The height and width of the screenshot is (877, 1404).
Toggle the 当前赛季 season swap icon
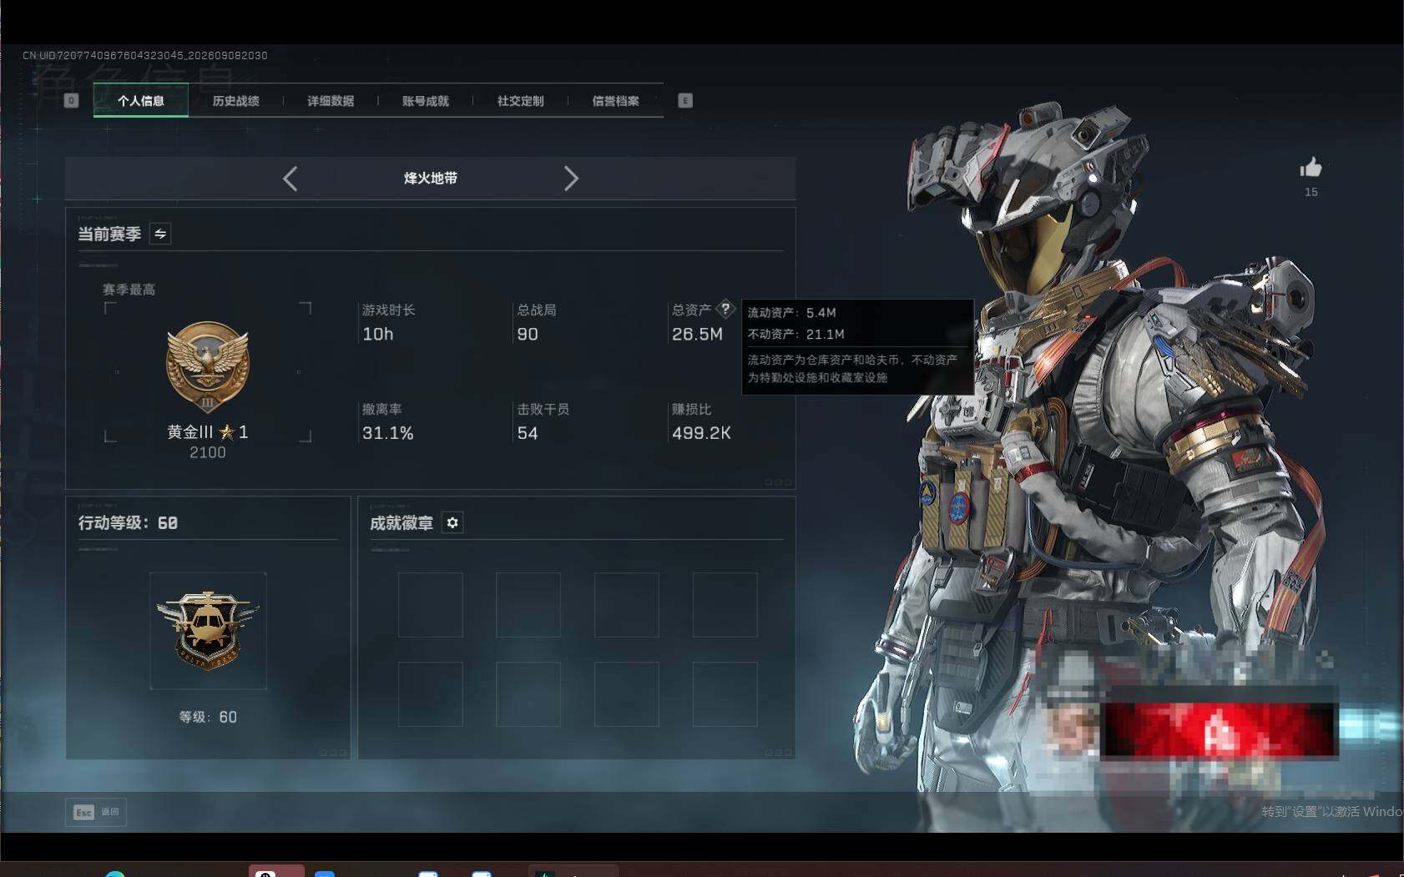160,234
